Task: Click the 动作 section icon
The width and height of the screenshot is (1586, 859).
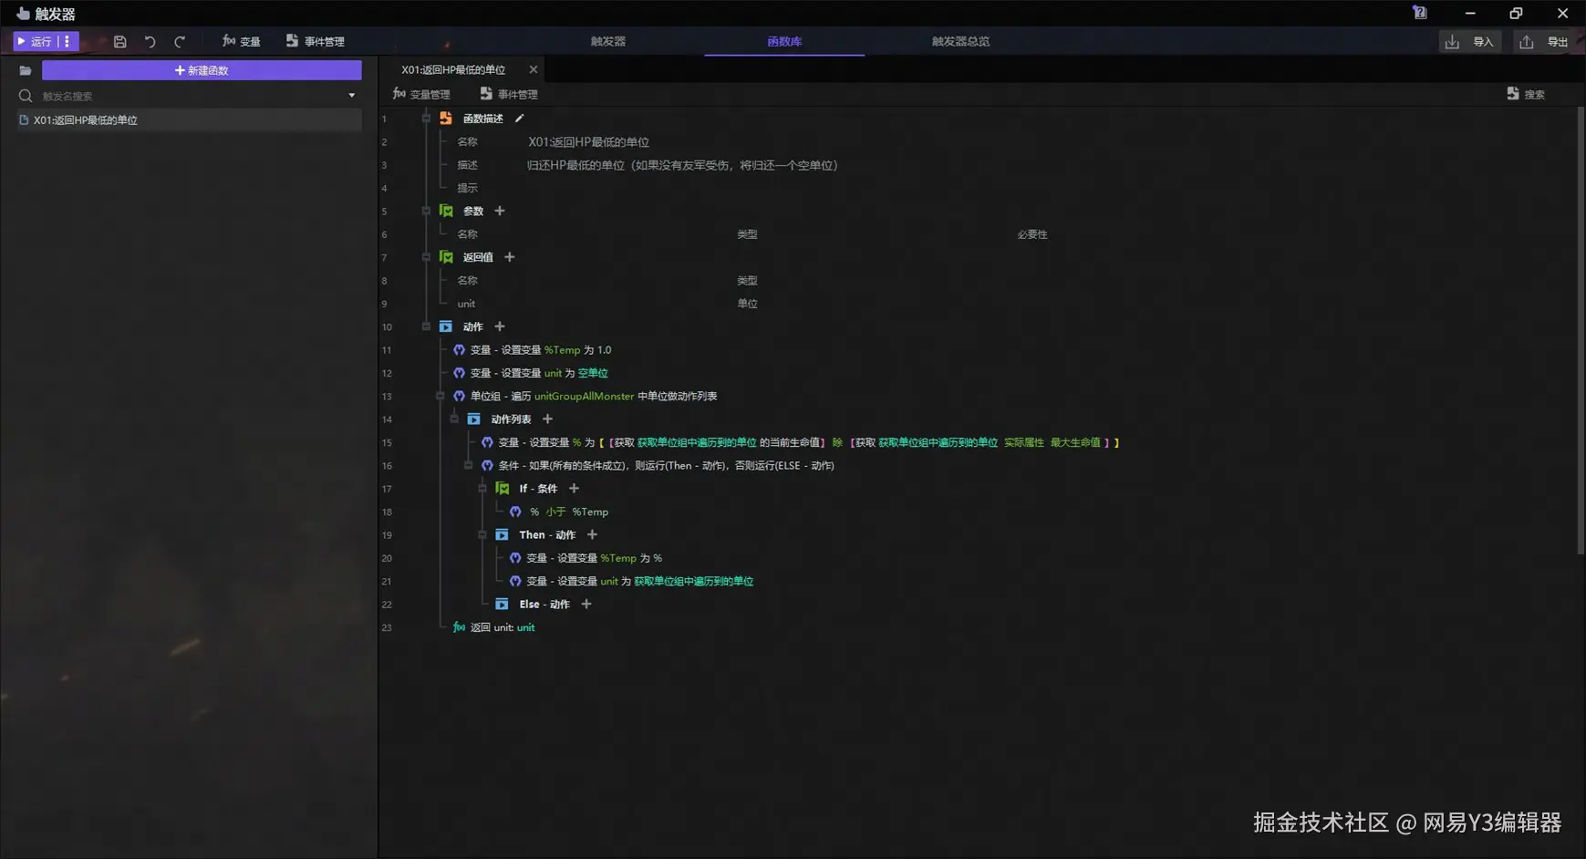Action: (446, 326)
